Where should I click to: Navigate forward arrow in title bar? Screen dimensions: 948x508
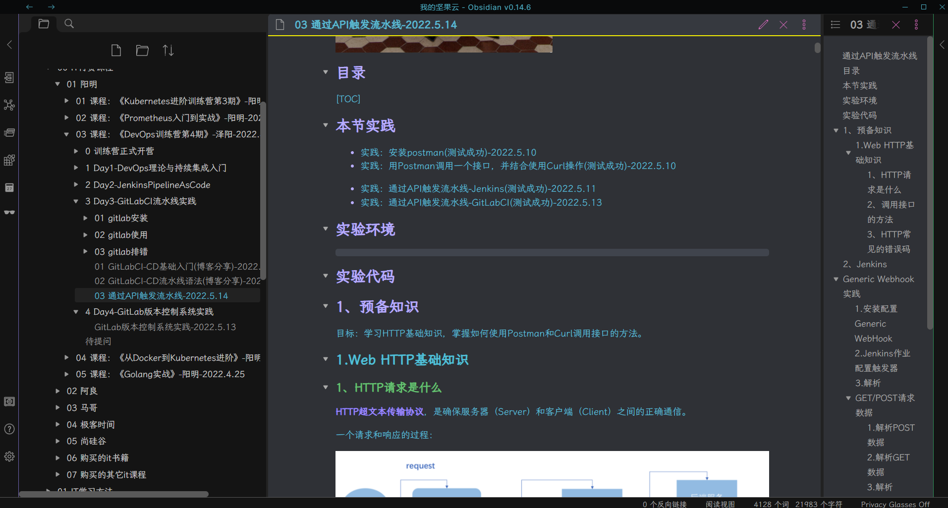51,7
